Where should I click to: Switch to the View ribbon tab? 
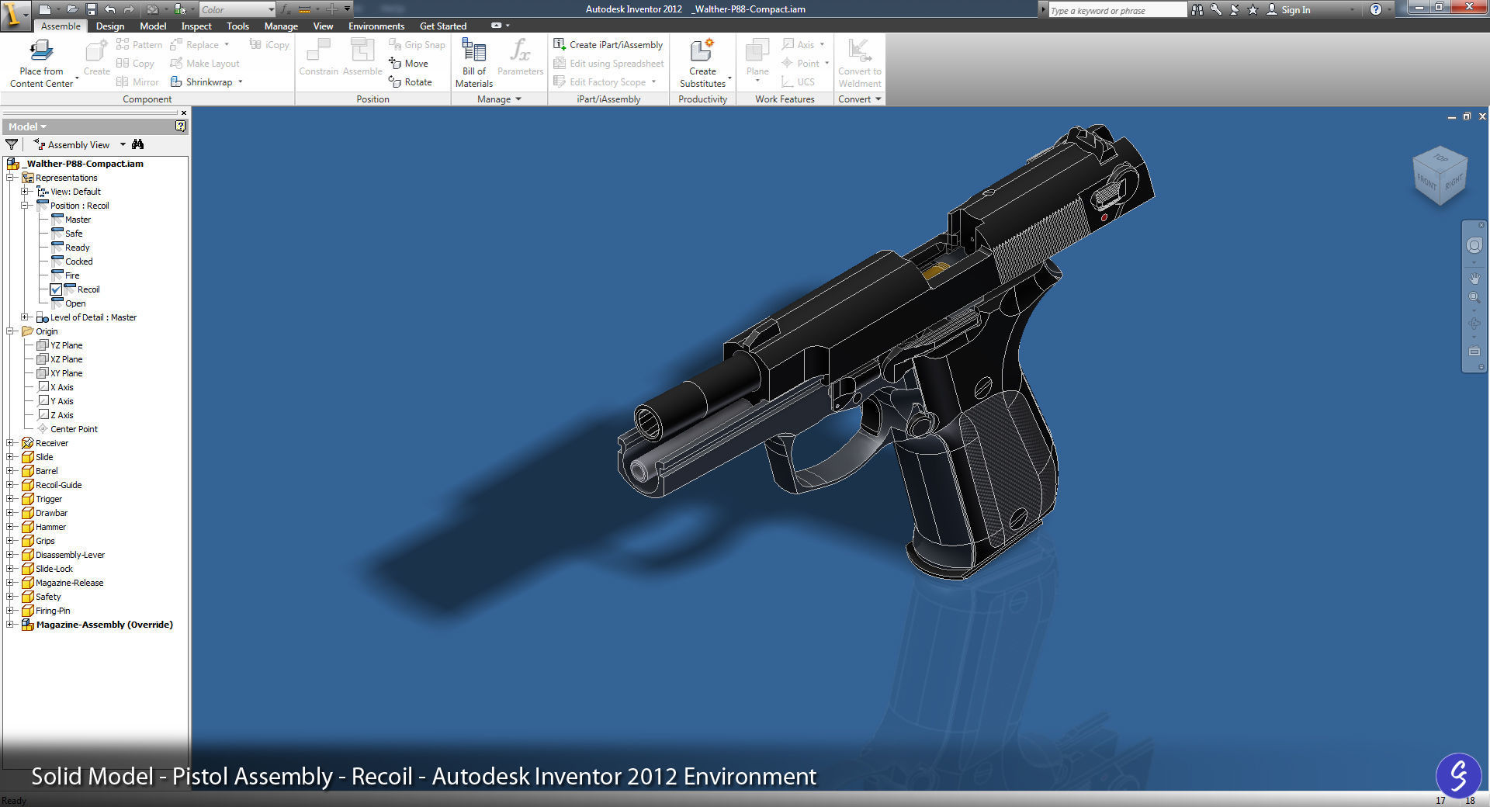pos(323,26)
